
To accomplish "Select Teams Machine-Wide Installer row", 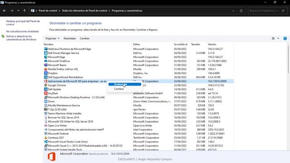I will click(x=139, y=114).
